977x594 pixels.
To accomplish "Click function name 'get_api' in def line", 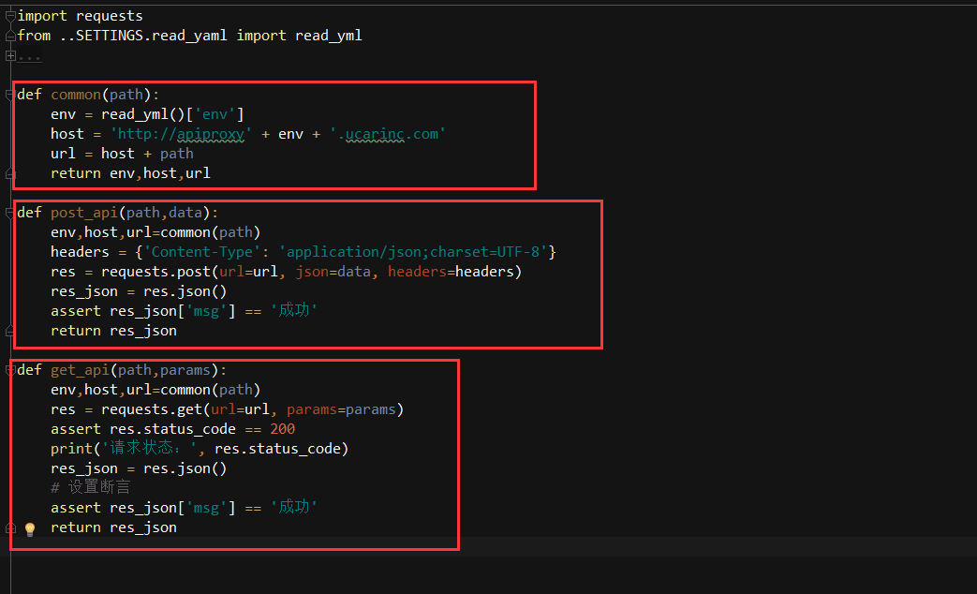I will point(80,370).
